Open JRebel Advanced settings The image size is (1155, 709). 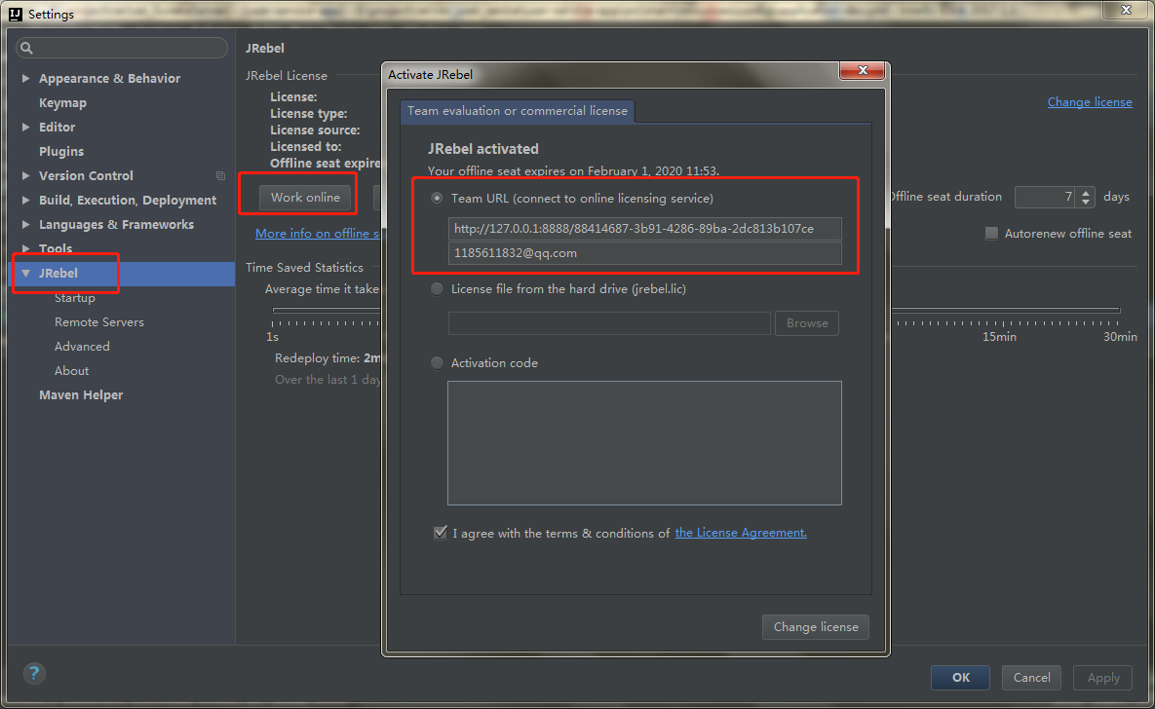82,346
